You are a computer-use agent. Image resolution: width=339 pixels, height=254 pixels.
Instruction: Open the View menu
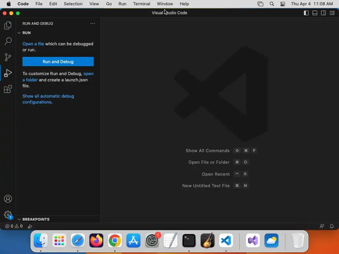coord(94,4)
